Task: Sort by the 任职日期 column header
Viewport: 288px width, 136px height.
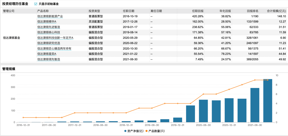Action: (x=129, y=11)
